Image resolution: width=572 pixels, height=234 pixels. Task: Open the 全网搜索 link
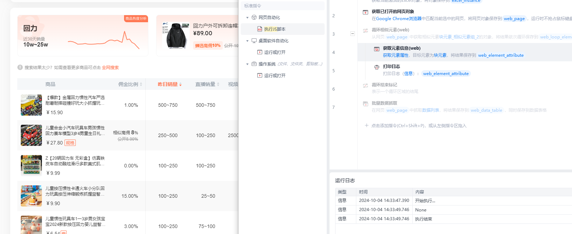[110, 68]
